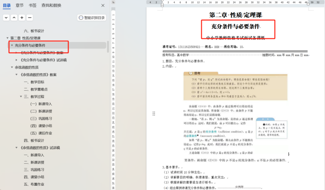Image resolution: width=325 pixels, height=190 pixels.
Task: Collapse the 三、教学过程 node arrow
Action: pos(21,96)
